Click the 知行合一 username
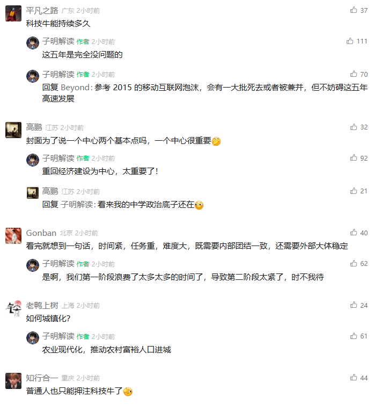 (x=42, y=378)
